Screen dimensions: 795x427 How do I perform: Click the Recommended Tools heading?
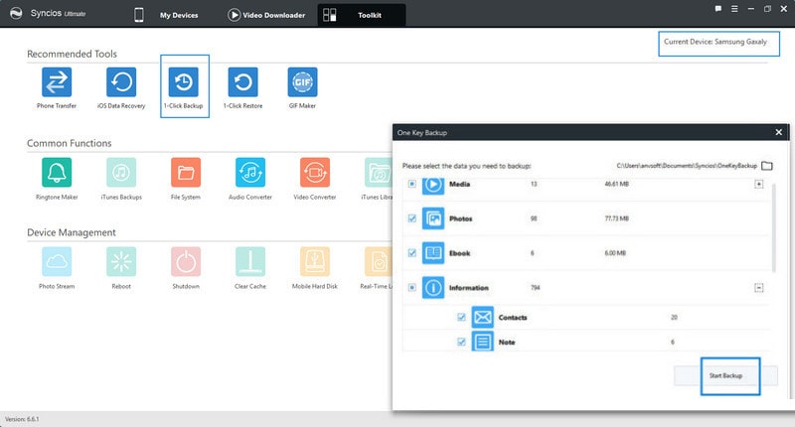point(72,54)
